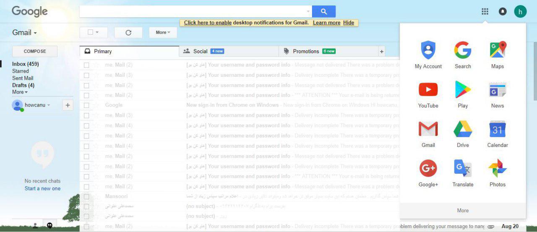The width and height of the screenshot is (537, 232).
Task: Open Google+ app icon
Action: pos(428,173)
